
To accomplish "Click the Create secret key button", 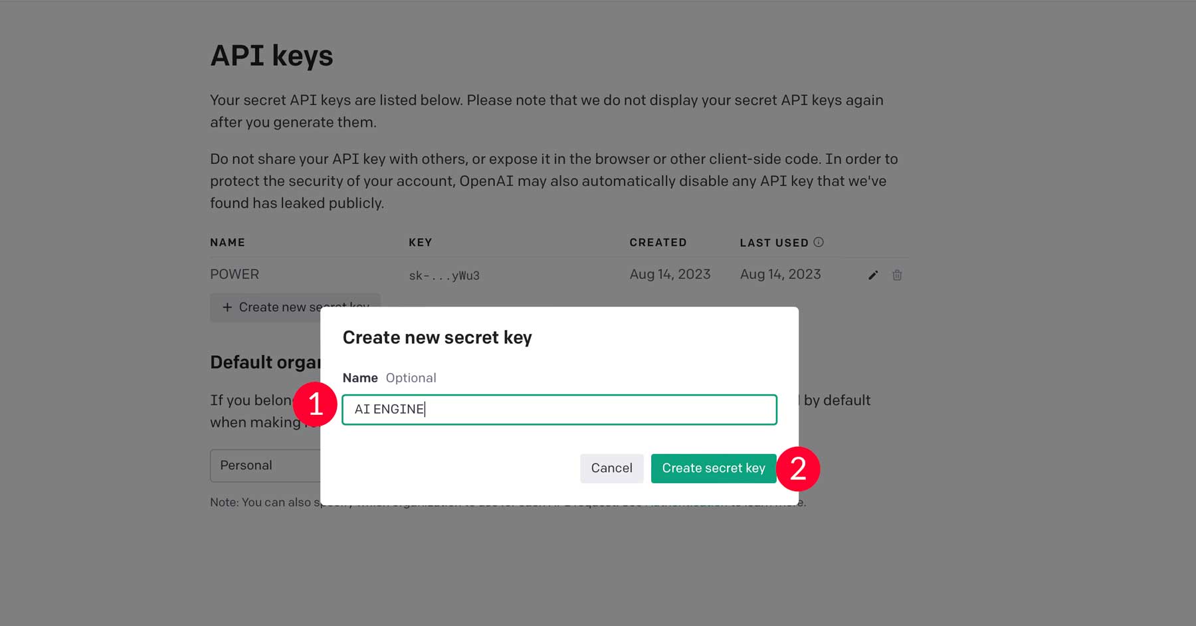I will click(714, 468).
